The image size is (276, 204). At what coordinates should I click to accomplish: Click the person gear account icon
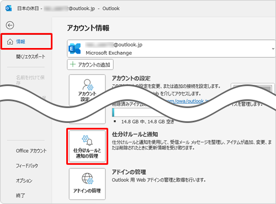point(88,84)
